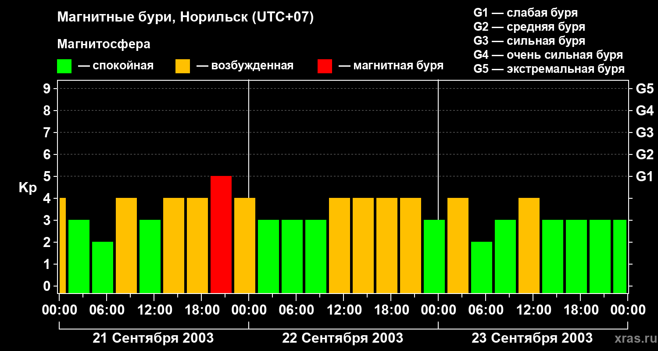Click the yellow bar spanning midnight into 22 September
The height and width of the screenshot is (351, 658).
click(245, 245)
